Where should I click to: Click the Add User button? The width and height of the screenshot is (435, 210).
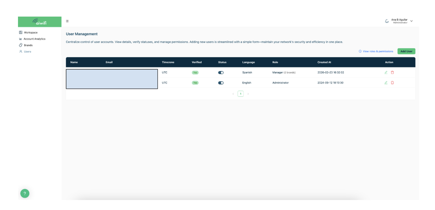click(406, 51)
